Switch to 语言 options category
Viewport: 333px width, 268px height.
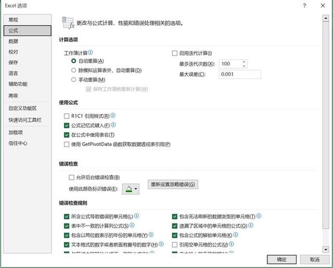point(27,73)
